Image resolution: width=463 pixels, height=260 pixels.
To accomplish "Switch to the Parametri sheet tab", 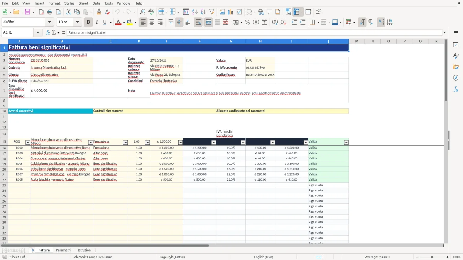I will (x=63, y=250).
